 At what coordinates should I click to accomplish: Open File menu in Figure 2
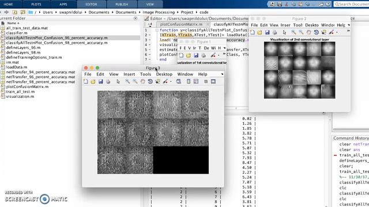click(254, 25)
